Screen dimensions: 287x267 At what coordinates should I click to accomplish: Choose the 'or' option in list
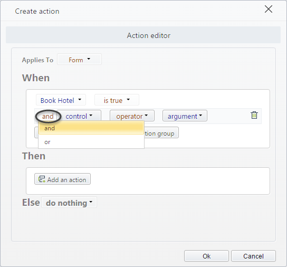pyautogui.click(x=91, y=142)
